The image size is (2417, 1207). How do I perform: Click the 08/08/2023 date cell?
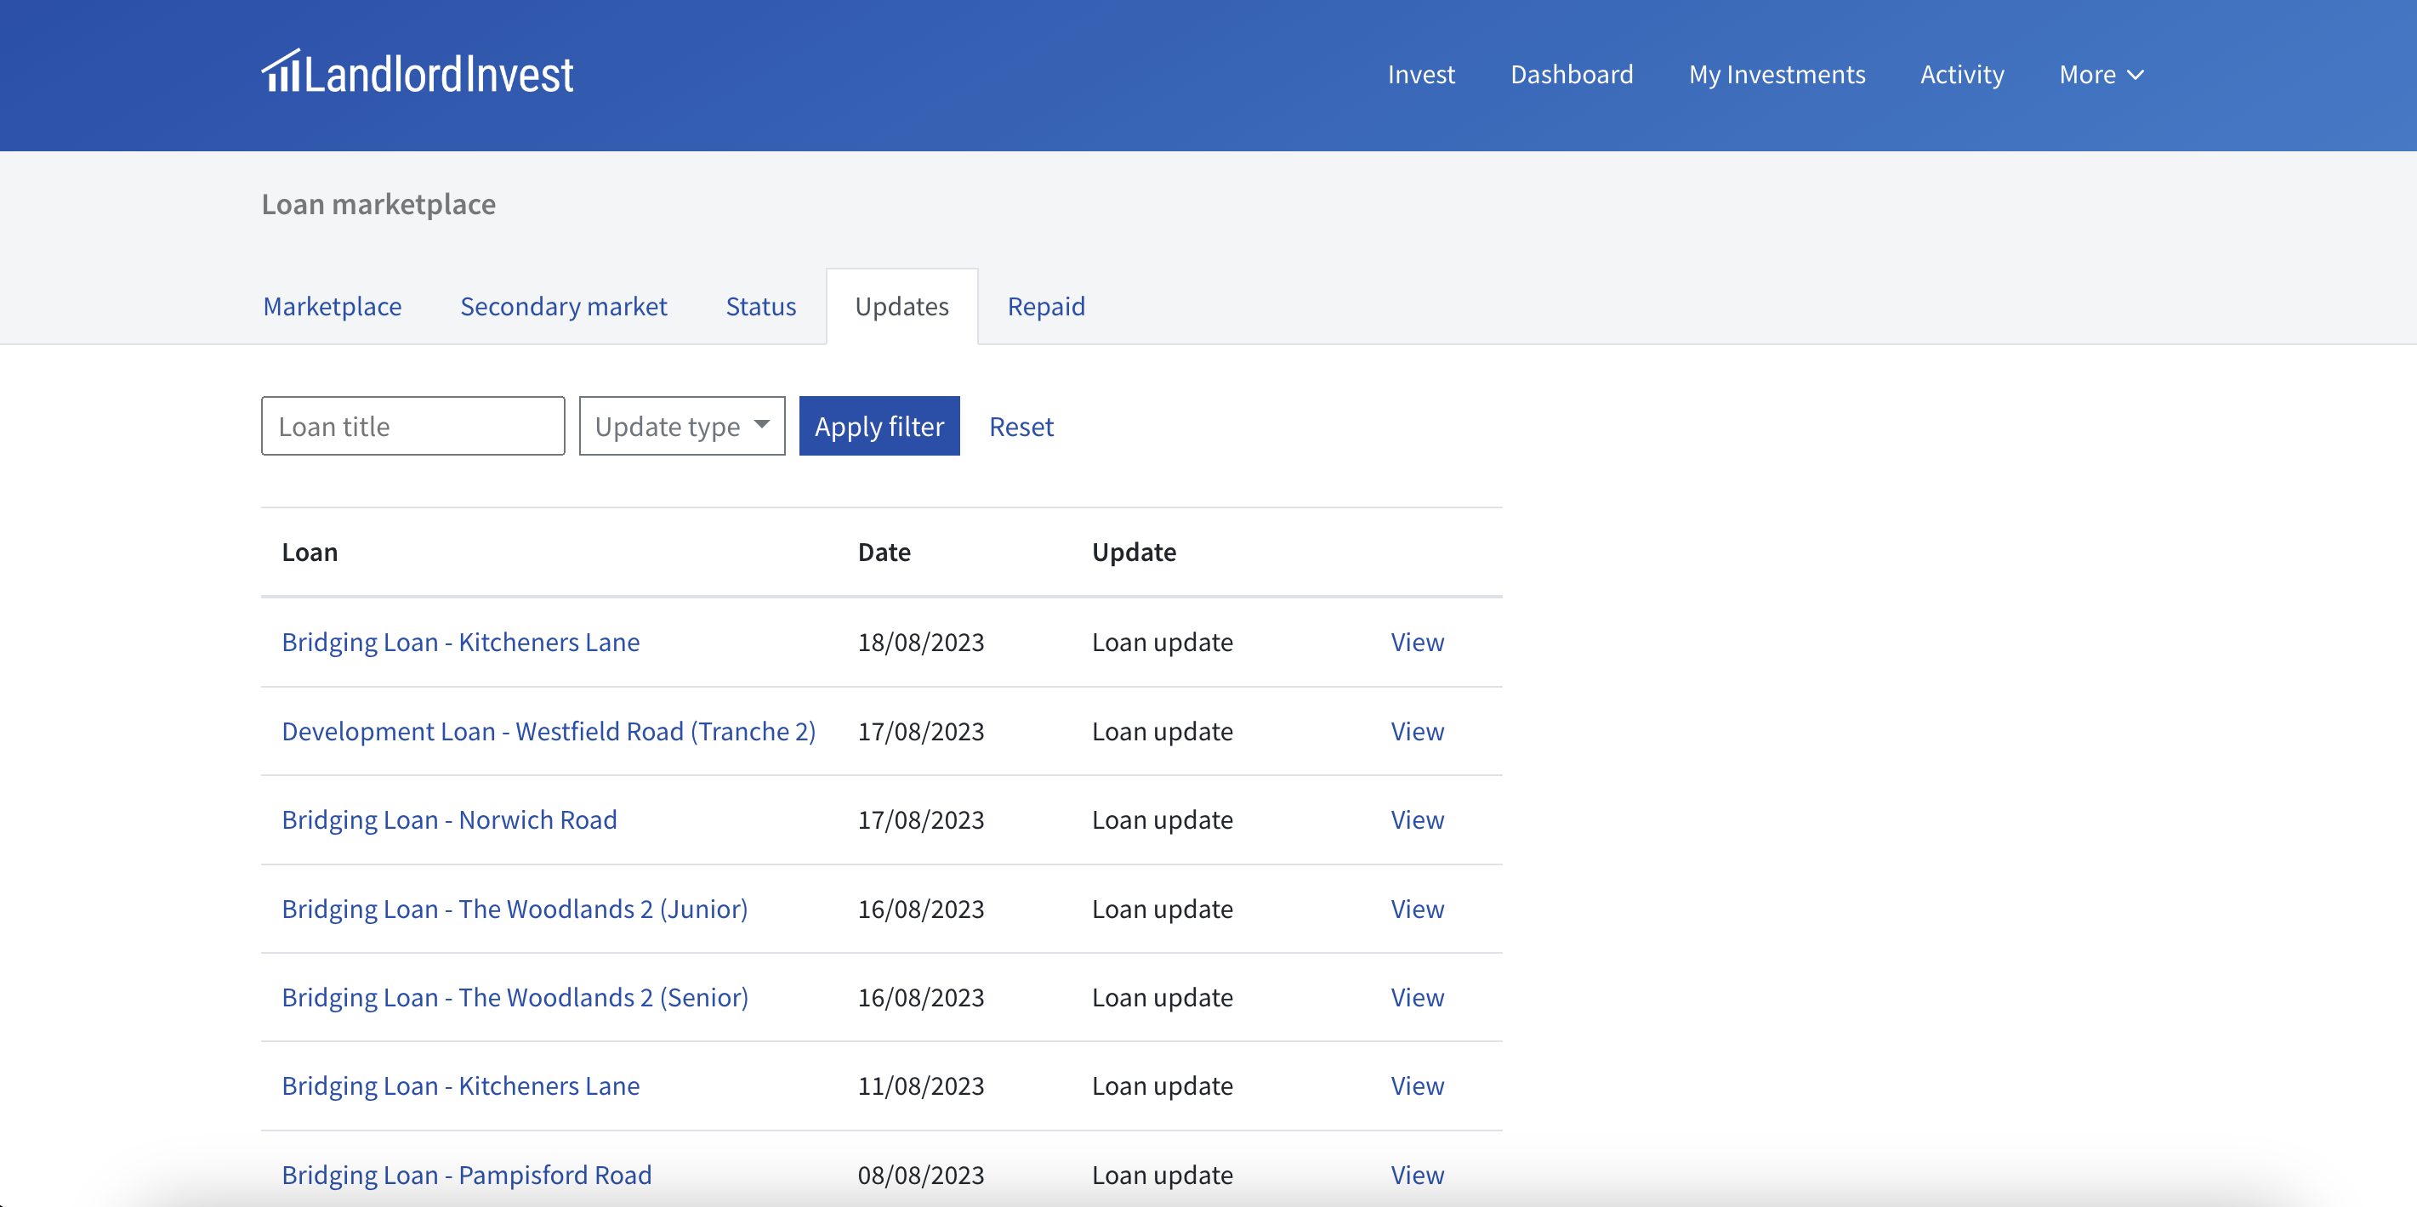pos(920,1174)
